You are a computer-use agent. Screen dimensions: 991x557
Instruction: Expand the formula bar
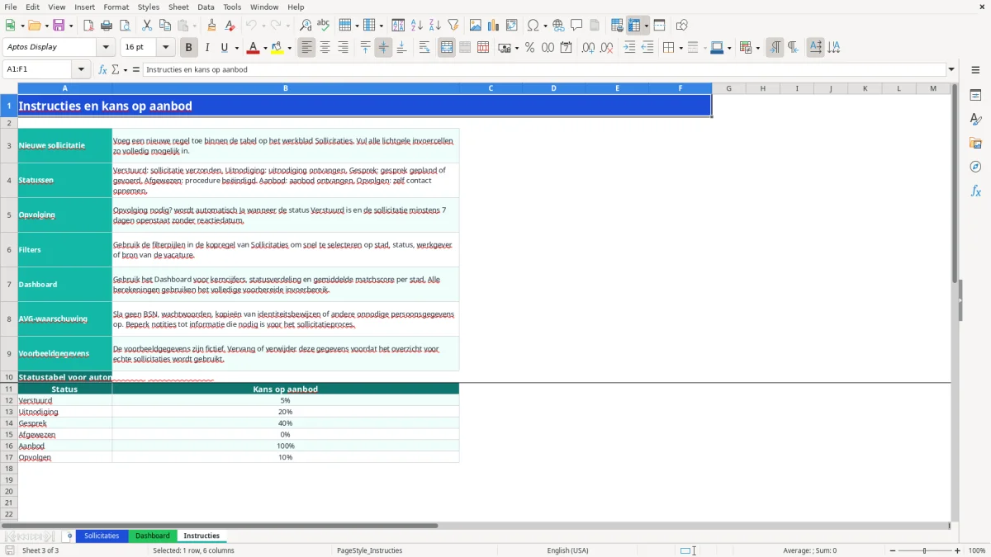point(951,69)
